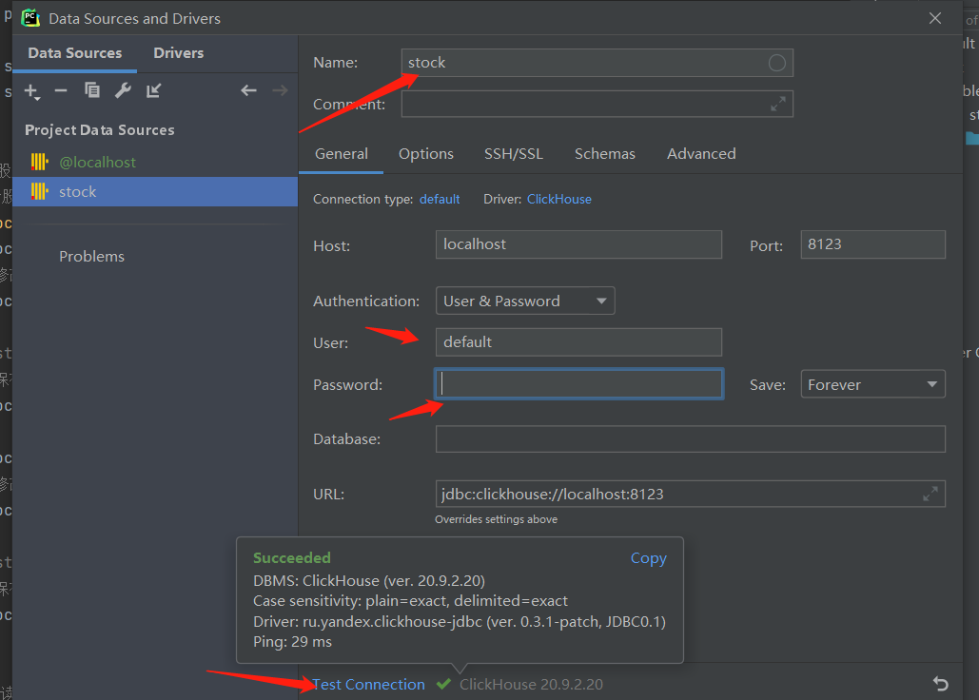Image resolution: width=979 pixels, height=700 pixels.
Task: Click the color circle in Name field
Action: (776, 63)
